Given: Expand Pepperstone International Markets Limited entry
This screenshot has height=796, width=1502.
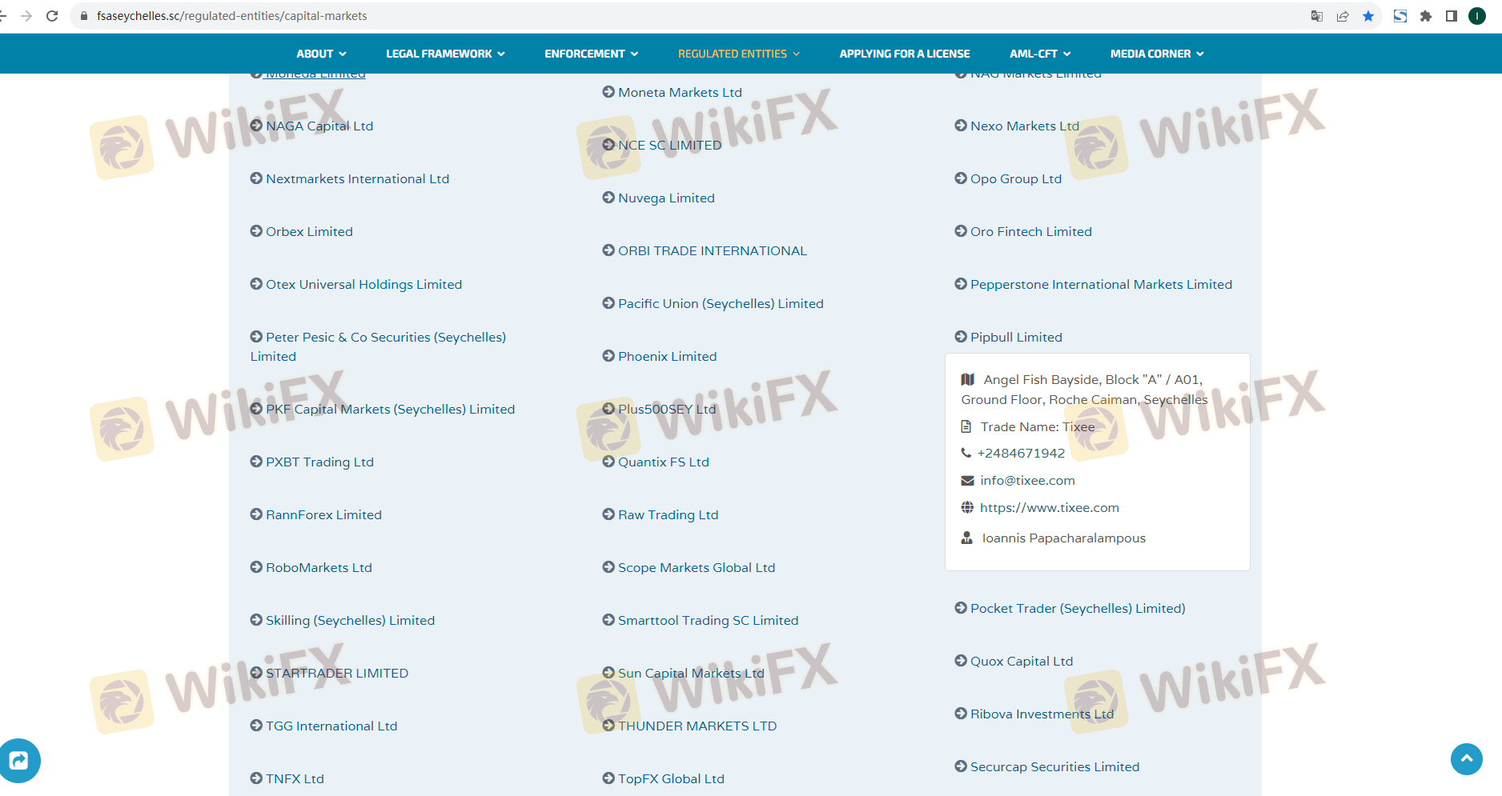Looking at the screenshot, I should point(1100,284).
